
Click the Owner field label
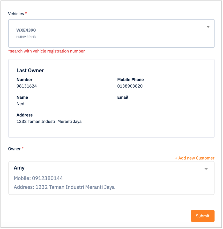[x=14, y=149]
